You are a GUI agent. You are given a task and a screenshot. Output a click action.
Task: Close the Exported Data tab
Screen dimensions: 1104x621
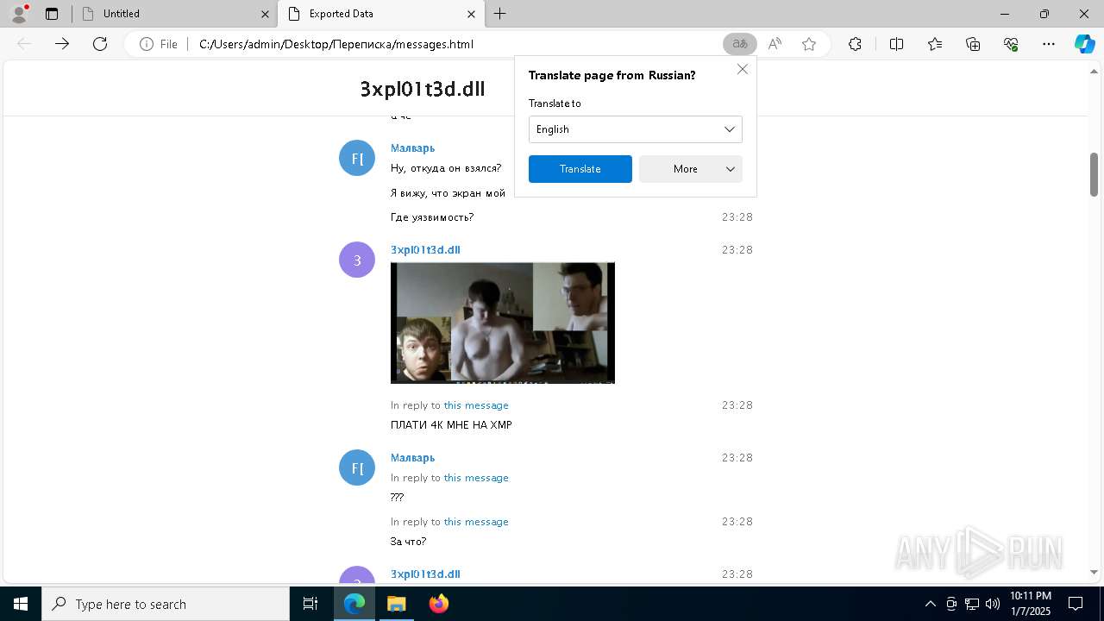point(471,14)
